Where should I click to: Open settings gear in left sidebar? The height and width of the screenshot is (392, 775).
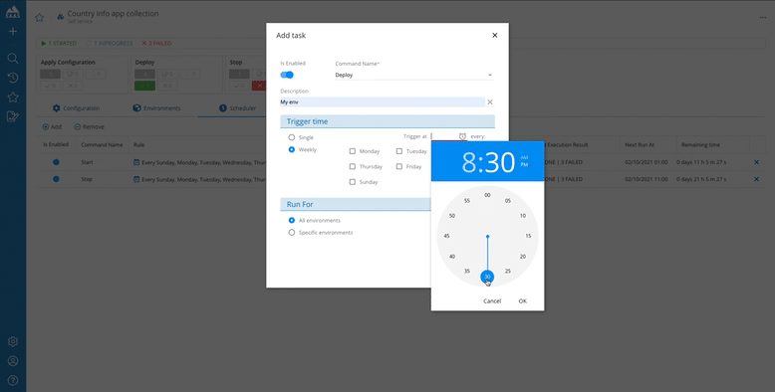[13, 341]
